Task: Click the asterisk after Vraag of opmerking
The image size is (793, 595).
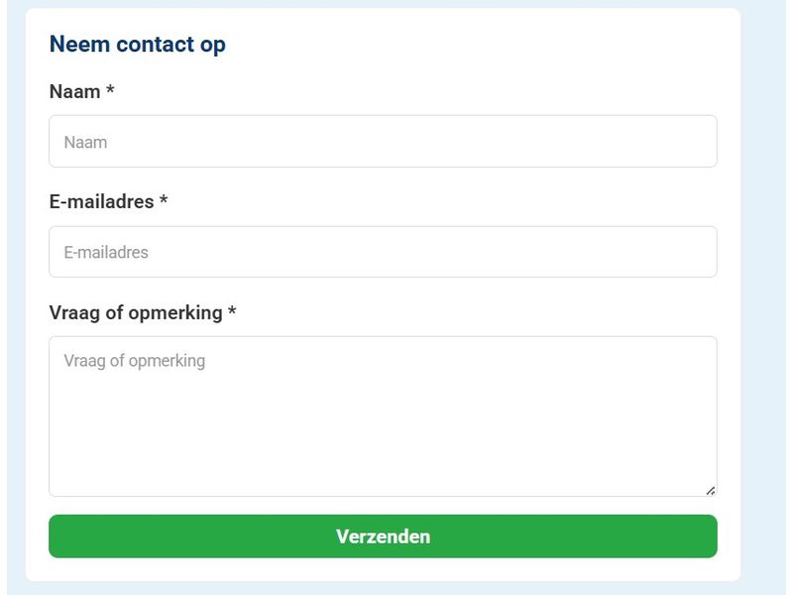Action: pyautogui.click(x=232, y=312)
